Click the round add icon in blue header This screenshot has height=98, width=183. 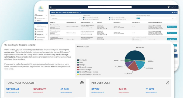[172, 12]
